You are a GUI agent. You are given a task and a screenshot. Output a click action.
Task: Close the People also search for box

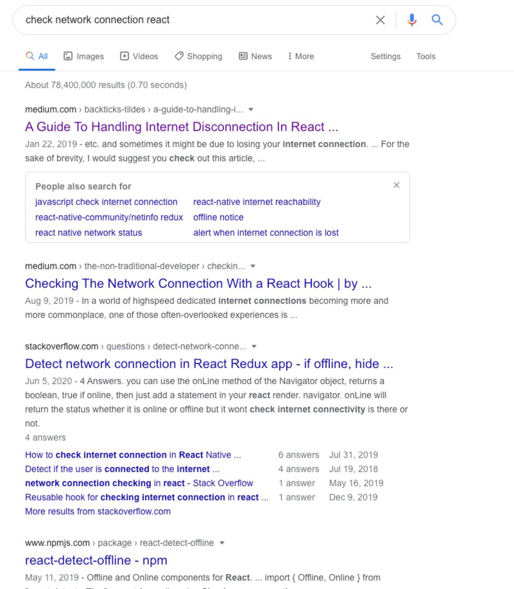tap(396, 185)
